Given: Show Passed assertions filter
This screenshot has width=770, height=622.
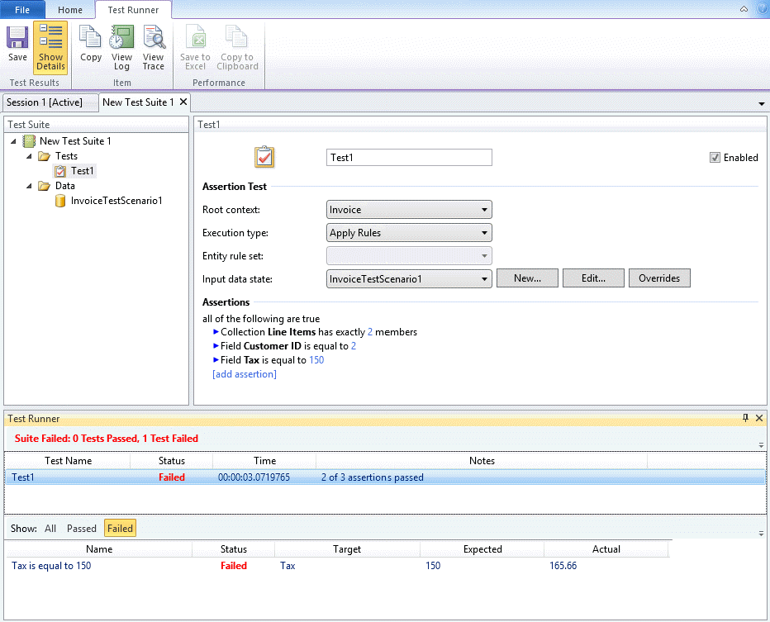Looking at the screenshot, I should [x=82, y=529].
